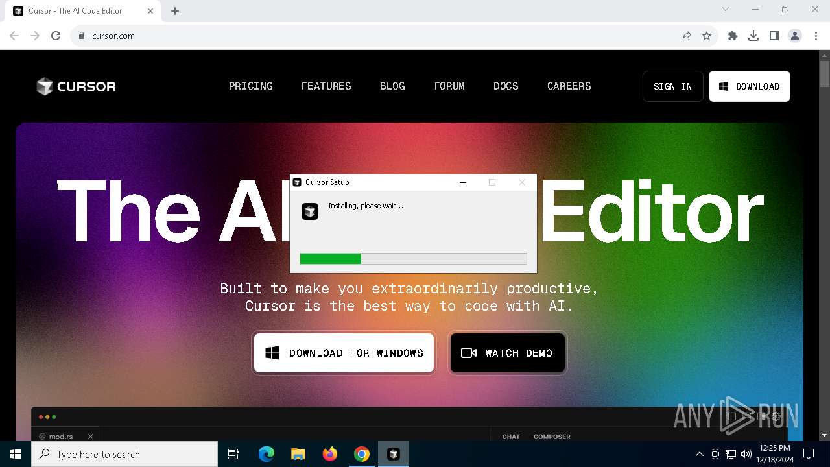The image size is (830, 467).
Task: Reload the cursor.com page
Action: coord(56,36)
